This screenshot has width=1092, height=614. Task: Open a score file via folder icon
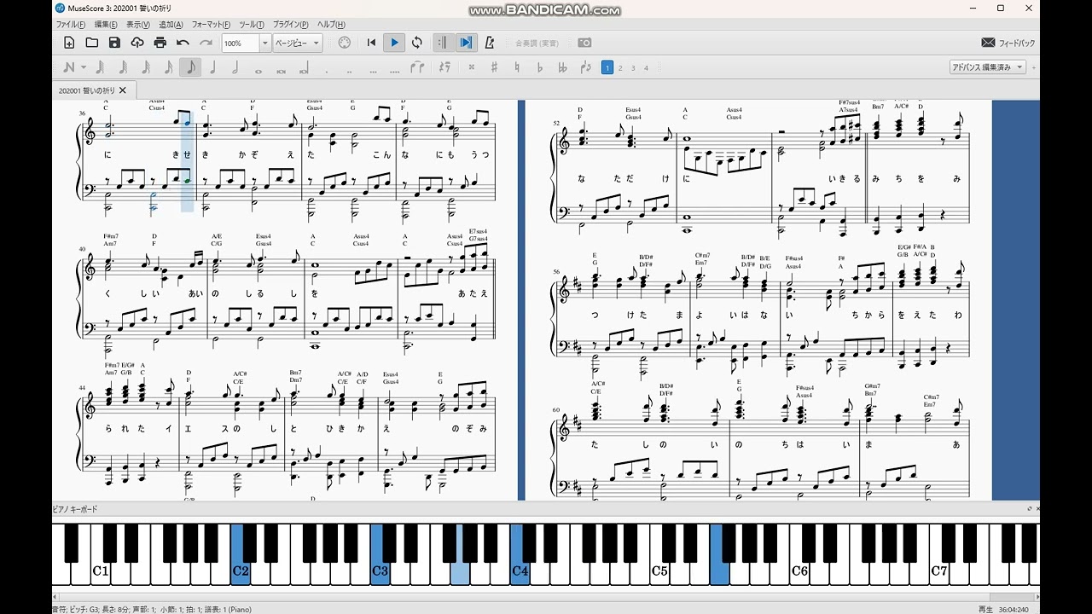point(92,43)
